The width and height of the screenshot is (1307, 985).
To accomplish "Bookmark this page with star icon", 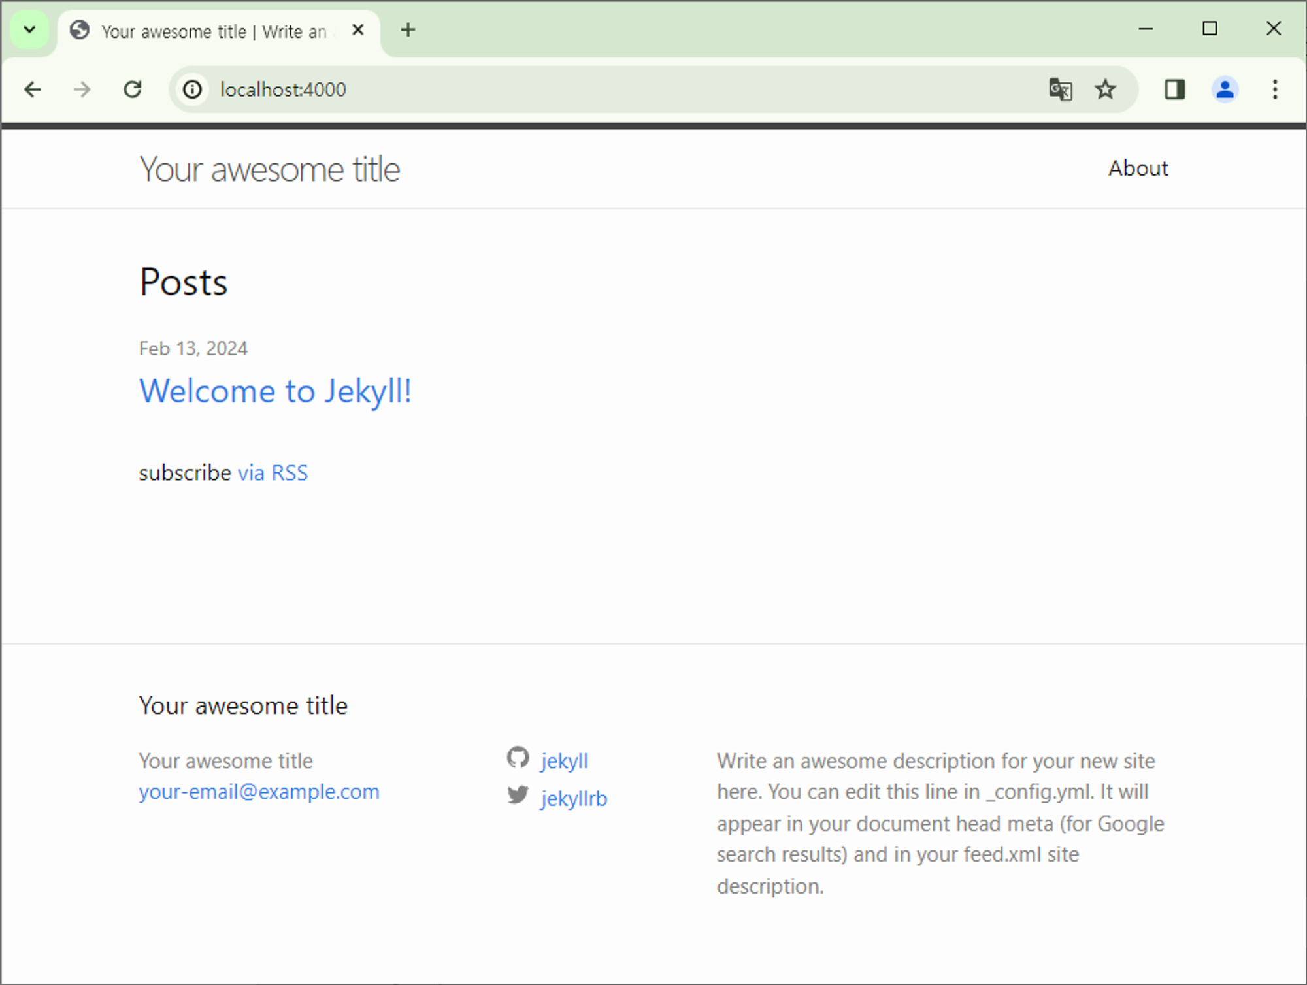I will 1105,89.
